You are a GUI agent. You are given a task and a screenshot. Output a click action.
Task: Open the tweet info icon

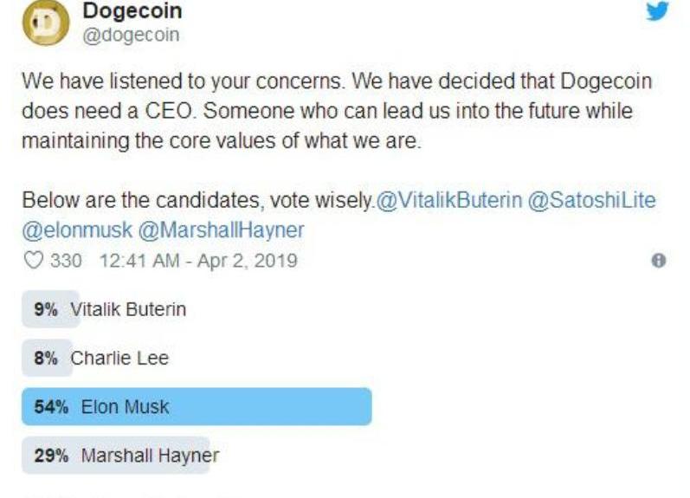(x=659, y=260)
